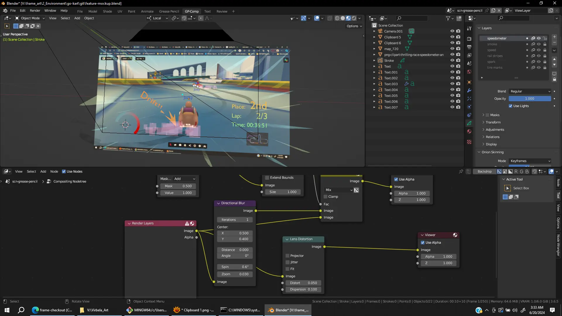Open the Modifiers properties tab (wrench icon)
Image resolution: width=562 pixels, height=316 pixels.
click(x=469, y=90)
